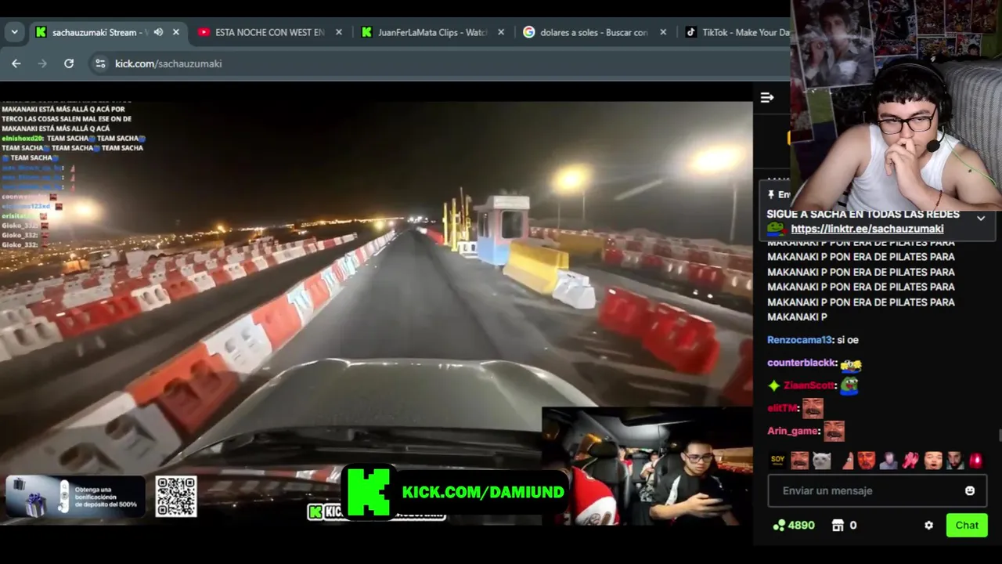Select the white cat emote
Image resolution: width=1002 pixels, height=564 pixels.
821,461
